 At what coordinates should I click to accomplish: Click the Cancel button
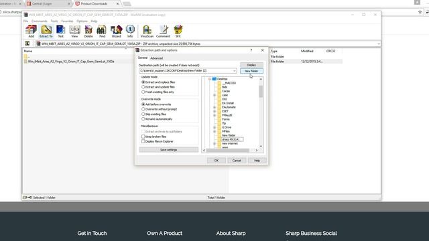(x=237, y=161)
